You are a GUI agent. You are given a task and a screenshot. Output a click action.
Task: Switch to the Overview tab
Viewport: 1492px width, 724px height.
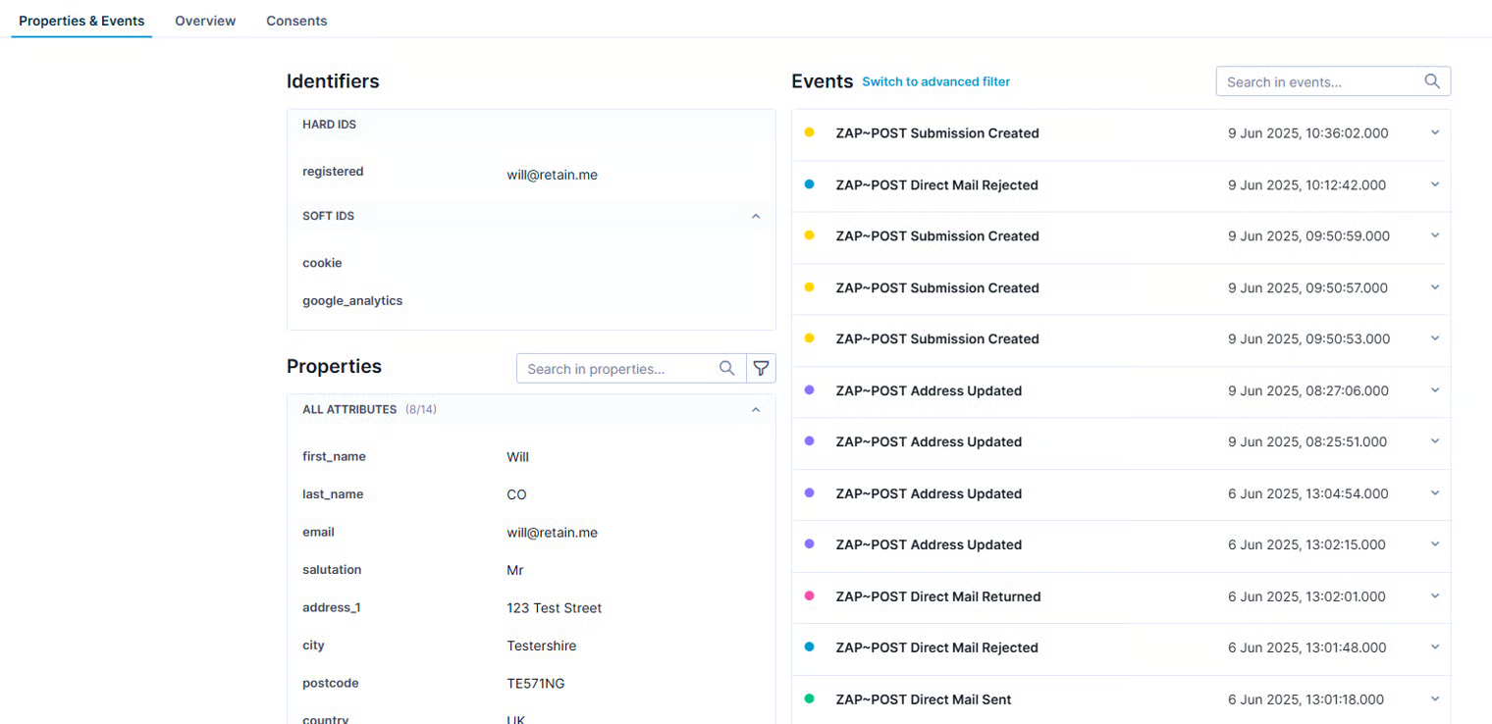tap(205, 21)
